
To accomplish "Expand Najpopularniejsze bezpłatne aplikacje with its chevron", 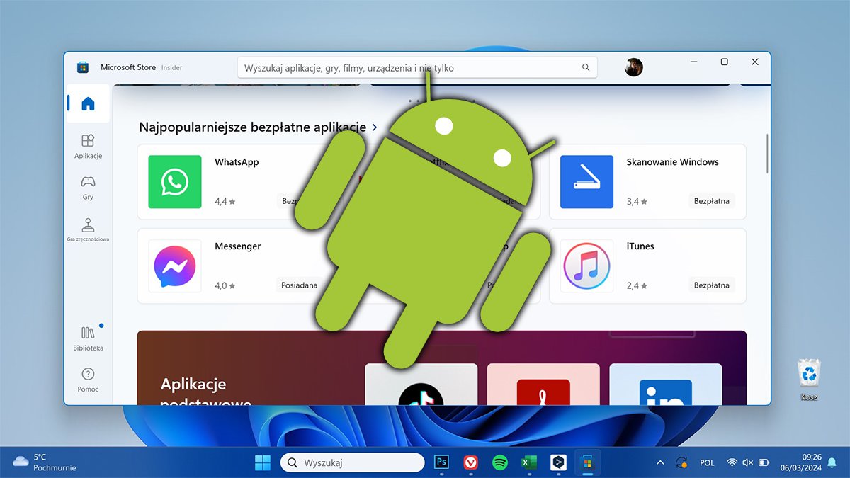I will [375, 127].
